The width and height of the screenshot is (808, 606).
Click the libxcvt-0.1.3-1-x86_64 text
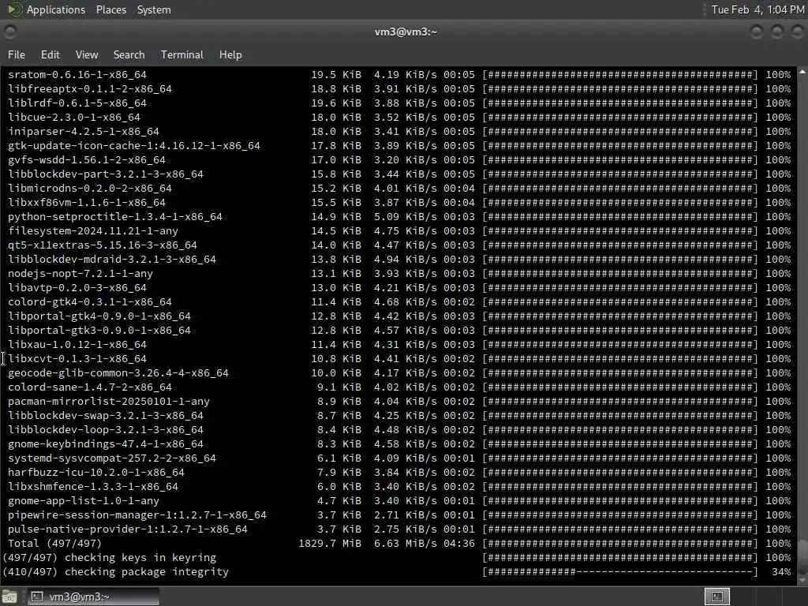tap(77, 359)
